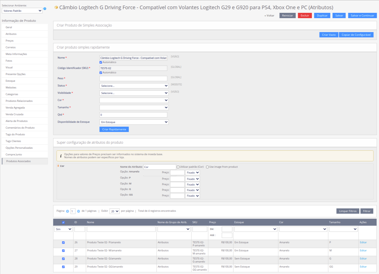Click the Filtrar button

pos(367,211)
